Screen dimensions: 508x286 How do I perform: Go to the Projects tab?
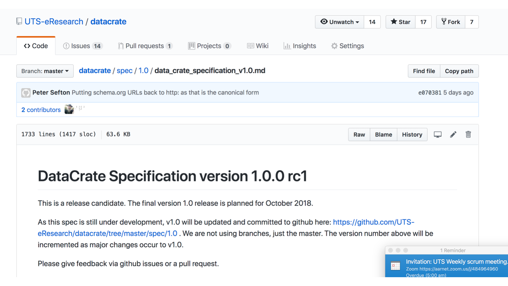pyautogui.click(x=209, y=46)
